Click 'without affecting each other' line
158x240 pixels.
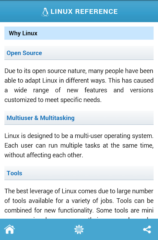[44, 155]
